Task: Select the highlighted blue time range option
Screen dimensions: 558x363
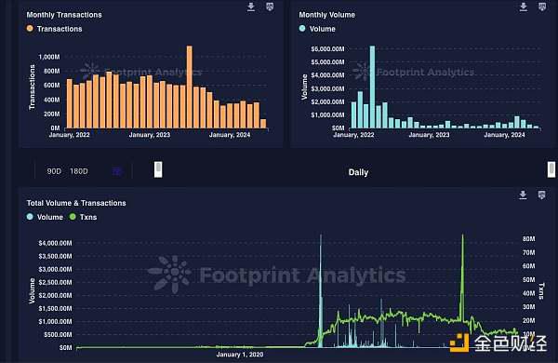Action: (117, 171)
